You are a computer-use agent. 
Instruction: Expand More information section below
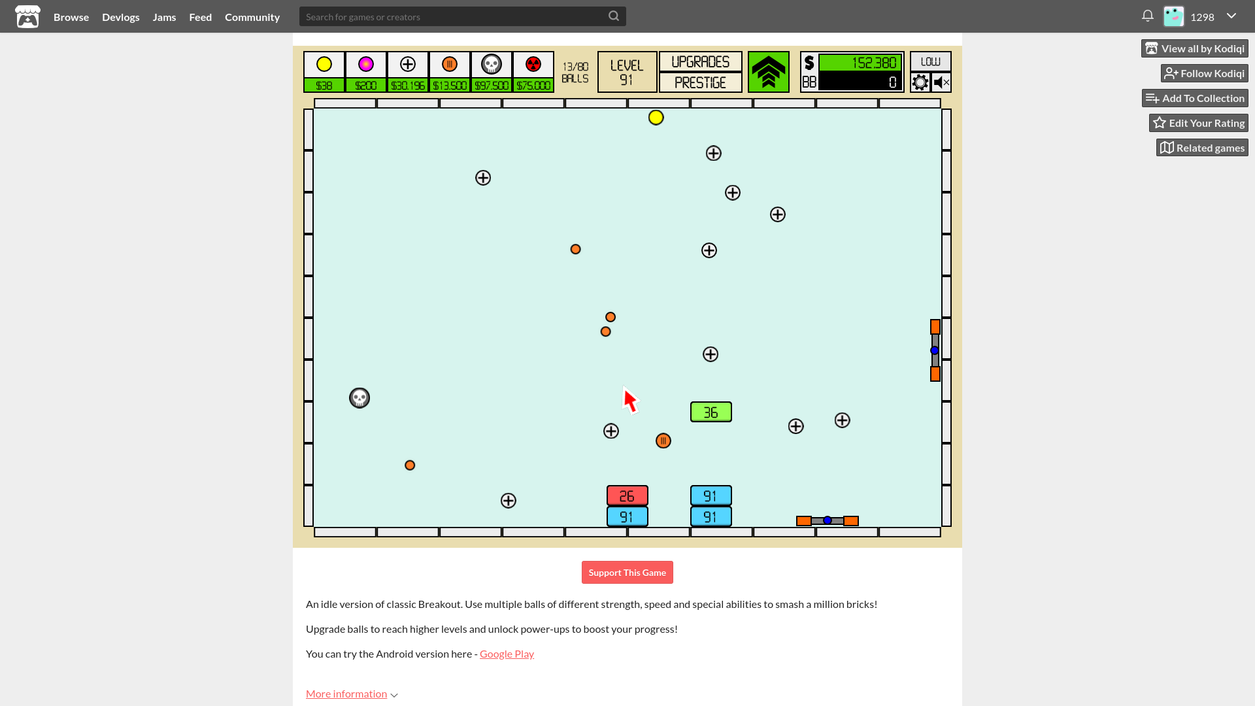tap(351, 694)
